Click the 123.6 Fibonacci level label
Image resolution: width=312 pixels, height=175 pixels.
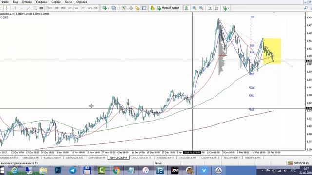tap(252, 87)
